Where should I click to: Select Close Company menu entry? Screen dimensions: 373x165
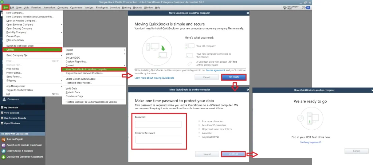pos(15,40)
